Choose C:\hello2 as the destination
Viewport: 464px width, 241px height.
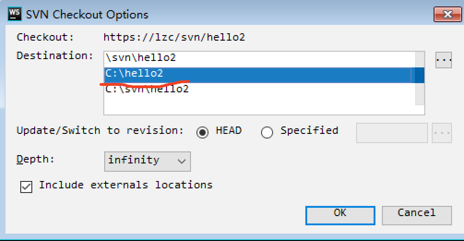[x=134, y=74]
